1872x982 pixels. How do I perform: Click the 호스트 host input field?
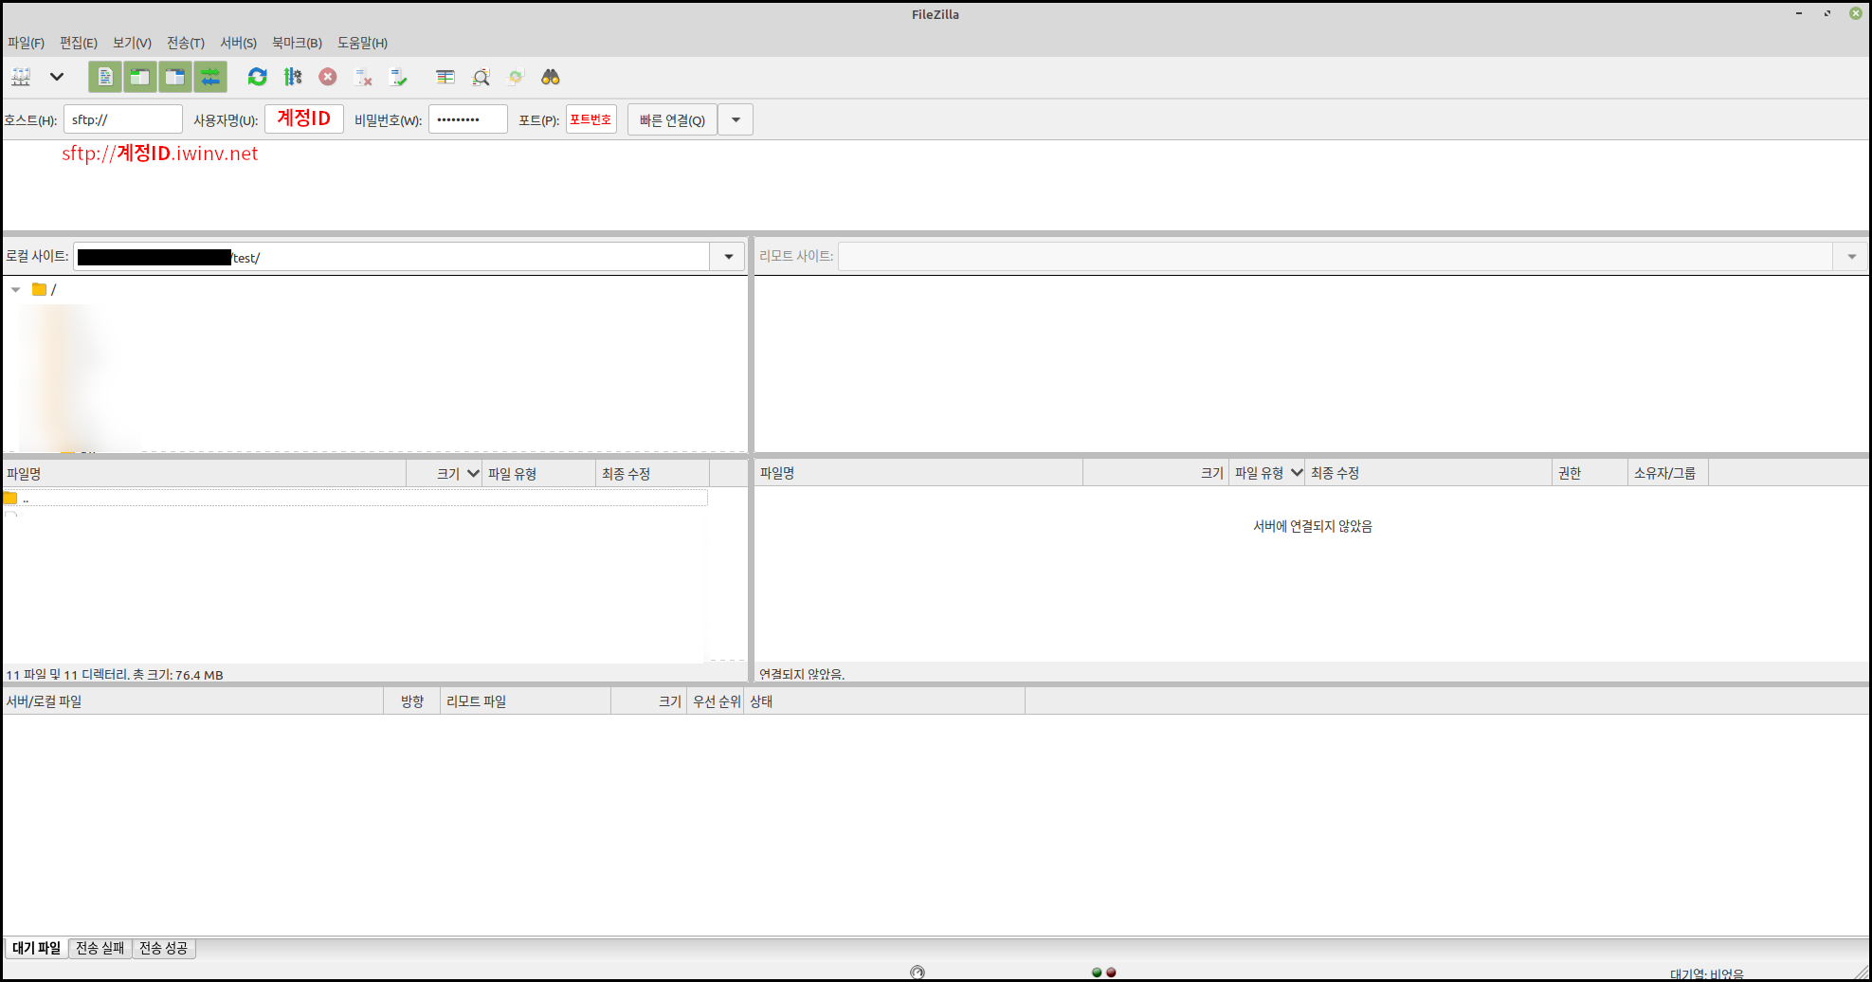123,119
